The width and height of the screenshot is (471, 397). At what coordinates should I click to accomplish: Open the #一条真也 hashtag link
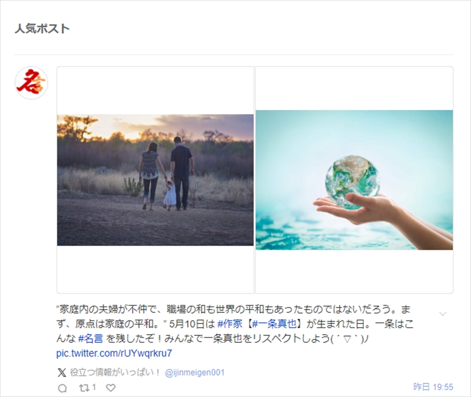point(274,324)
